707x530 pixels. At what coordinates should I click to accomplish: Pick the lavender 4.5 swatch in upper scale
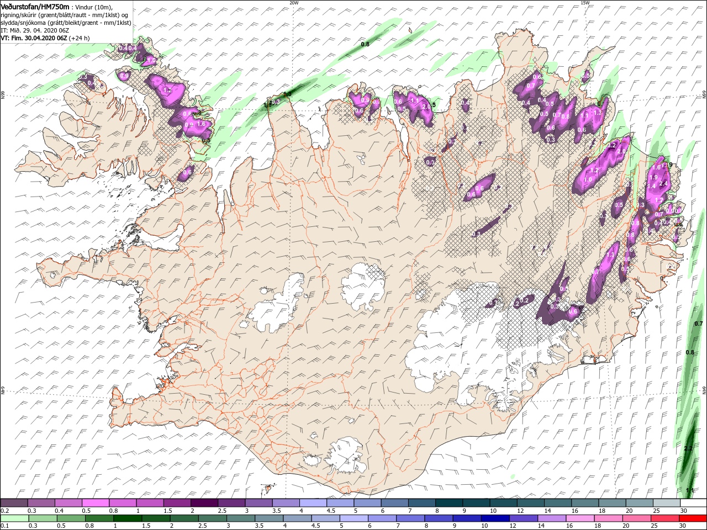(340, 503)
